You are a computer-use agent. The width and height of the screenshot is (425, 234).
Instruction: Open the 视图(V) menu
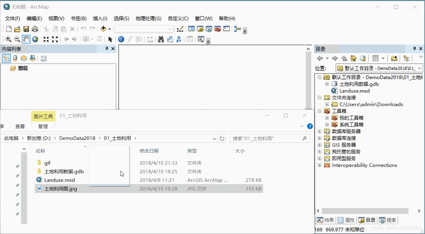click(56, 18)
